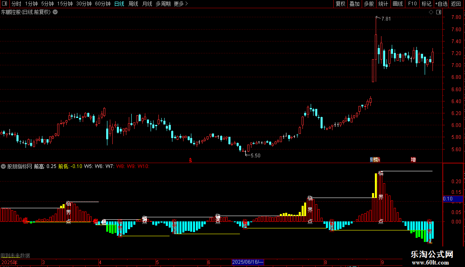Click the diamond icon above the price axis
The image size is (465, 267).
coord(431,12)
